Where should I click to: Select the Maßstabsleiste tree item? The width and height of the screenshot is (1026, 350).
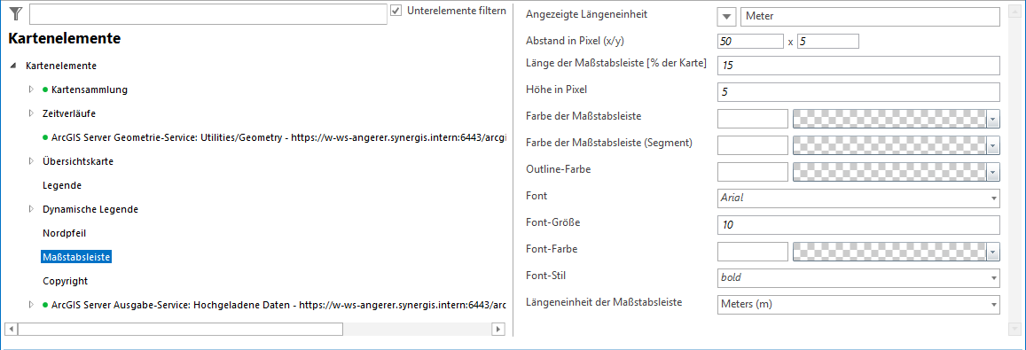pos(76,257)
